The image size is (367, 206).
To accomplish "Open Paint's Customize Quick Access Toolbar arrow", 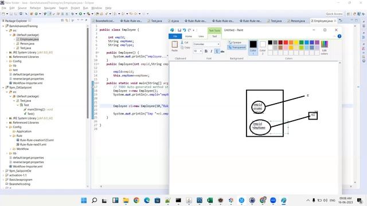I will coord(194,30).
